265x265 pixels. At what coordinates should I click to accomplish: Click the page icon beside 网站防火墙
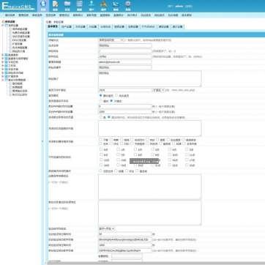[x=10, y=51]
